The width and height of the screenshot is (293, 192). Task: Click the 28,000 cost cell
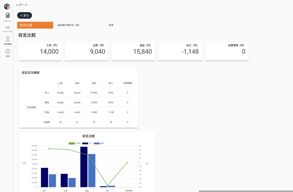(x=60, y=103)
